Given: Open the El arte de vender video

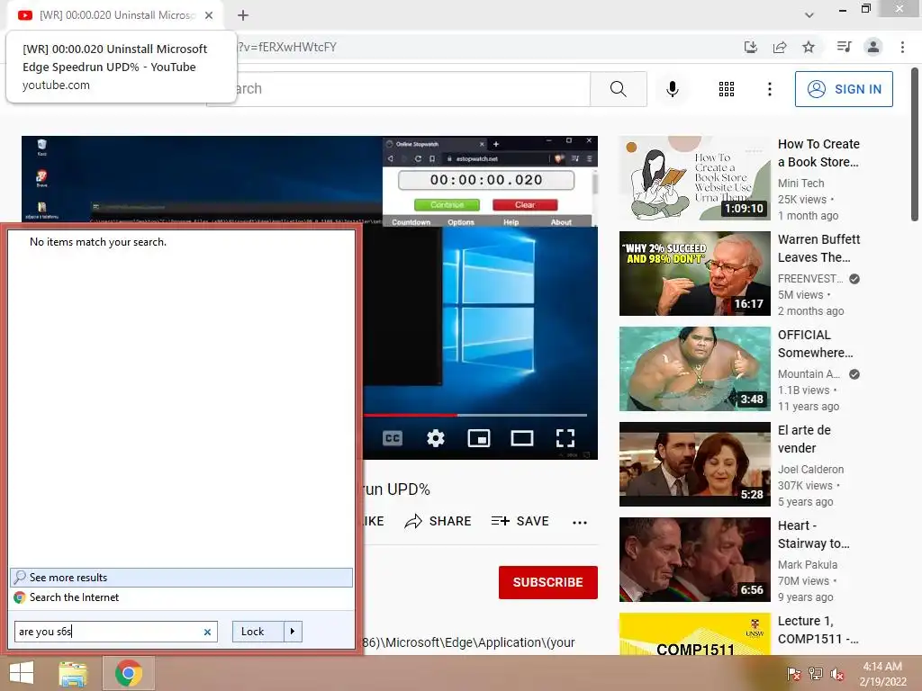Looking at the screenshot, I should (695, 464).
